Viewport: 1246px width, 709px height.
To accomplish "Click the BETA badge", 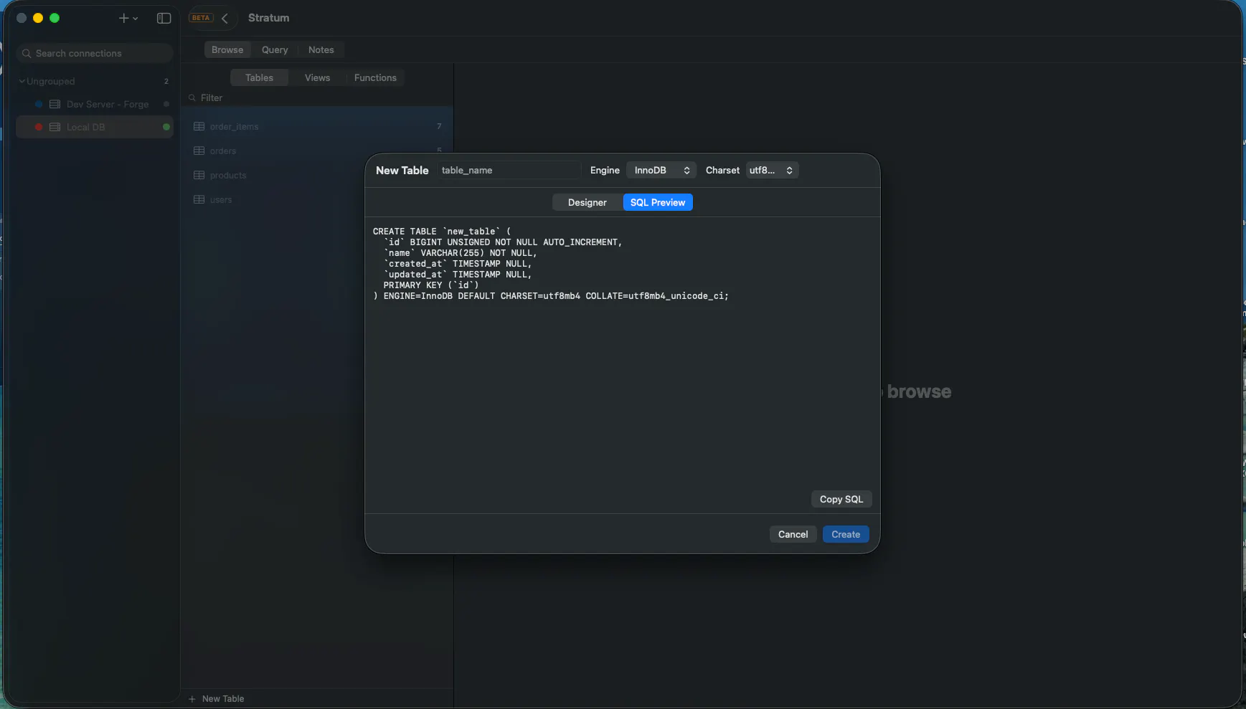I will click(201, 18).
